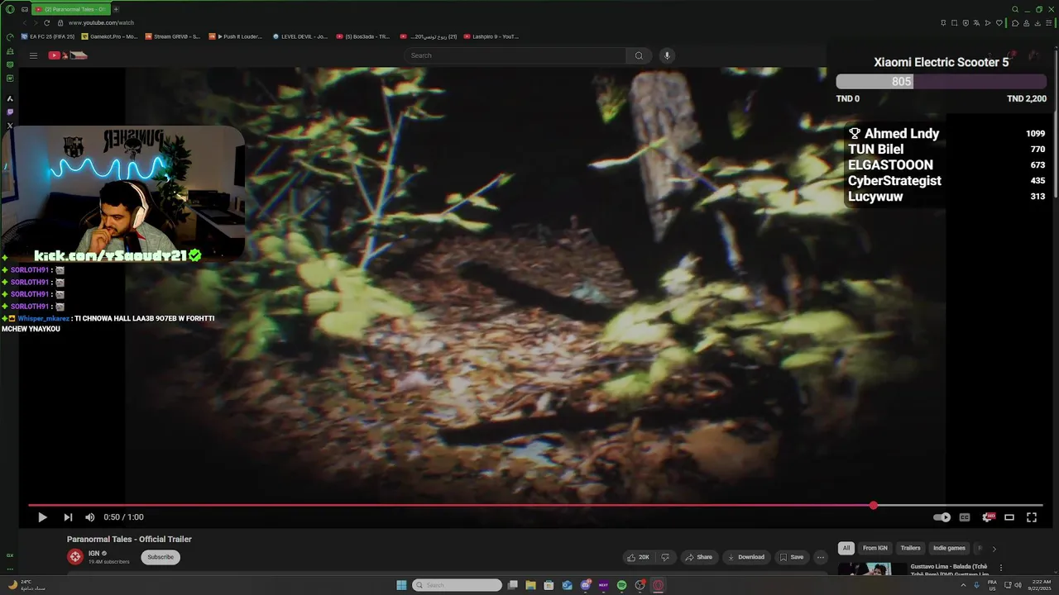Open the Windows Start menu
1059x595 pixels.
tap(401, 585)
